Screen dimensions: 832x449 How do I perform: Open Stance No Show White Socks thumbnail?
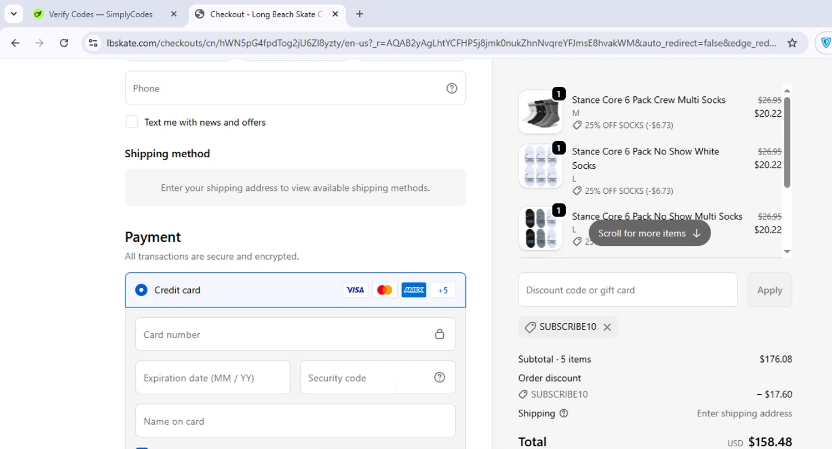(x=541, y=166)
